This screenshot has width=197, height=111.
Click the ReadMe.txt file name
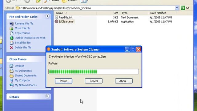(x=66, y=18)
